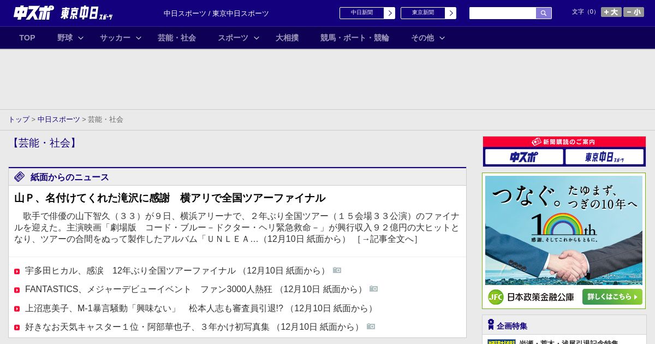Open その他 navigation menu

[422, 38]
